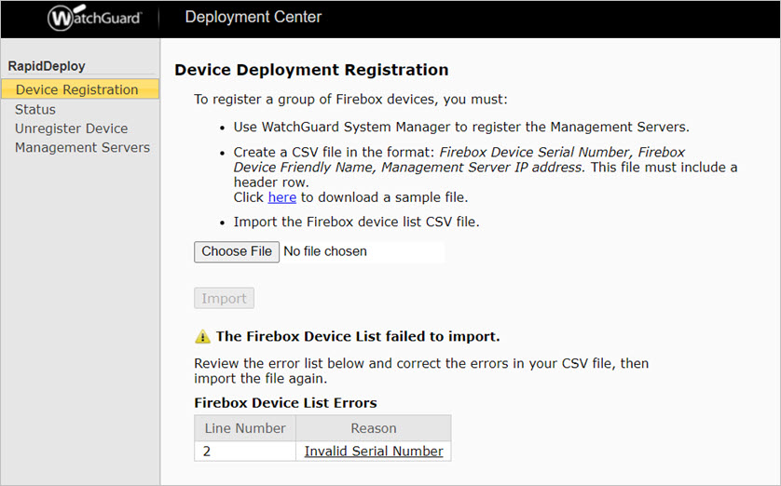The height and width of the screenshot is (486, 781).
Task: Click the Firebox Device List Errors heading
Action: pos(285,403)
